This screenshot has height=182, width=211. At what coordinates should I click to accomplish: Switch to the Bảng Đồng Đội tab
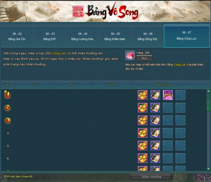[147, 36]
